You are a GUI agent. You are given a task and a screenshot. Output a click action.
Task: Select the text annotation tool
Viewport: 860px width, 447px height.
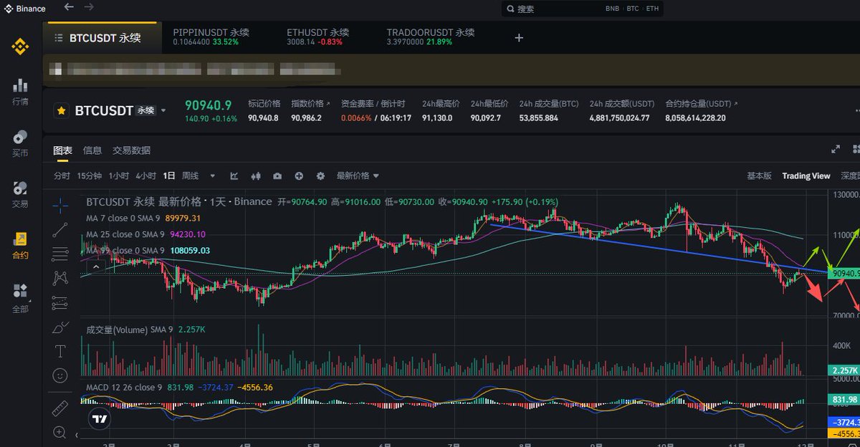pyautogui.click(x=60, y=351)
